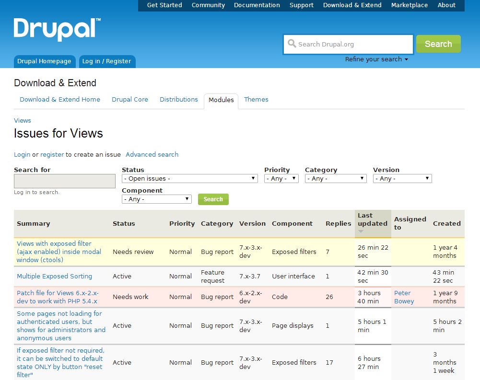Open issue Patch file for Views 6.x-2.x-dev
The image size is (480, 380).
coord(58,297)
